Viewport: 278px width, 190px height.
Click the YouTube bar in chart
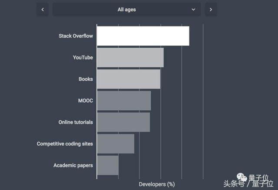coord(130,58)
